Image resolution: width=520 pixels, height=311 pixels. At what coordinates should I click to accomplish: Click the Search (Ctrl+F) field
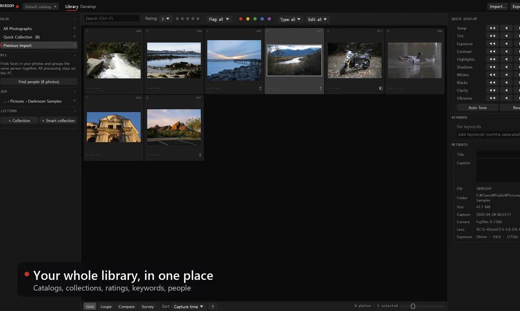pos(112,18)
